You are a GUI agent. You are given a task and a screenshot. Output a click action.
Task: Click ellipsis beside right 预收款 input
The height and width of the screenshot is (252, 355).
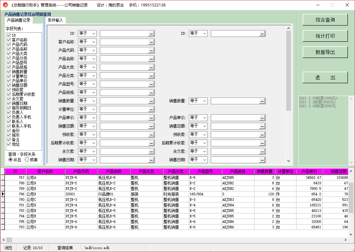(x=262, y=134)
